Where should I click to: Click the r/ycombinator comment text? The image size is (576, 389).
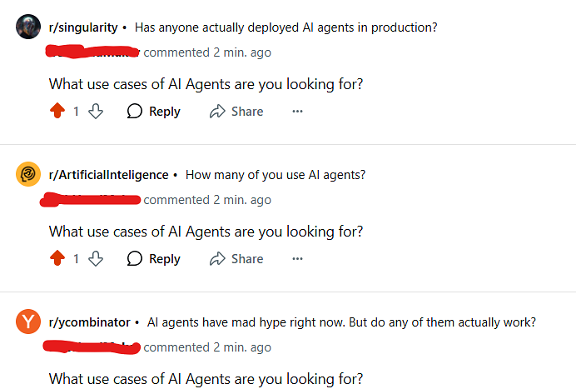coord(206,379)
